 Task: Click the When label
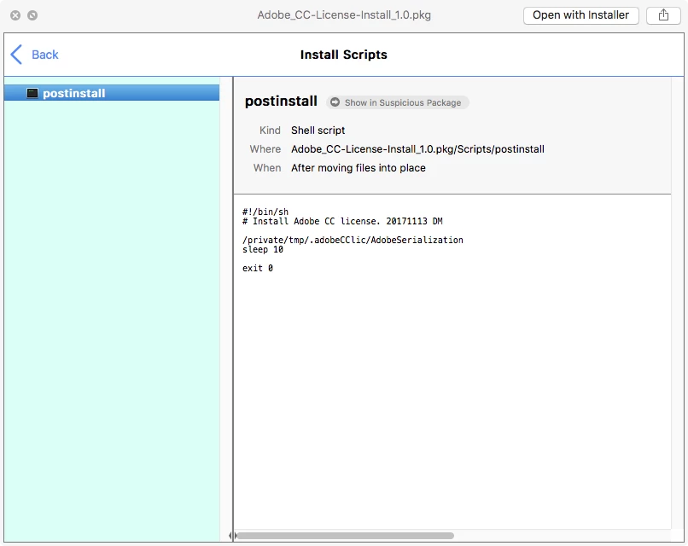pyautogui.click(x=267, y=168)
